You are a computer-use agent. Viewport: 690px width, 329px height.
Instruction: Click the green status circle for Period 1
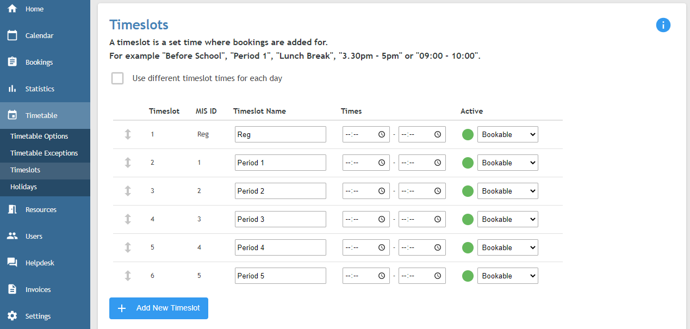(x=468, y=163)
